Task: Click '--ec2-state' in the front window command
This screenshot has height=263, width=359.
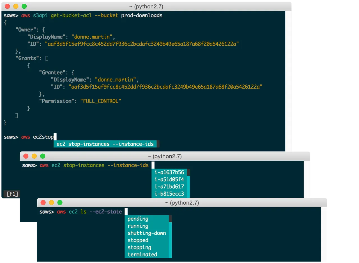Action: [x=106, y=212]
